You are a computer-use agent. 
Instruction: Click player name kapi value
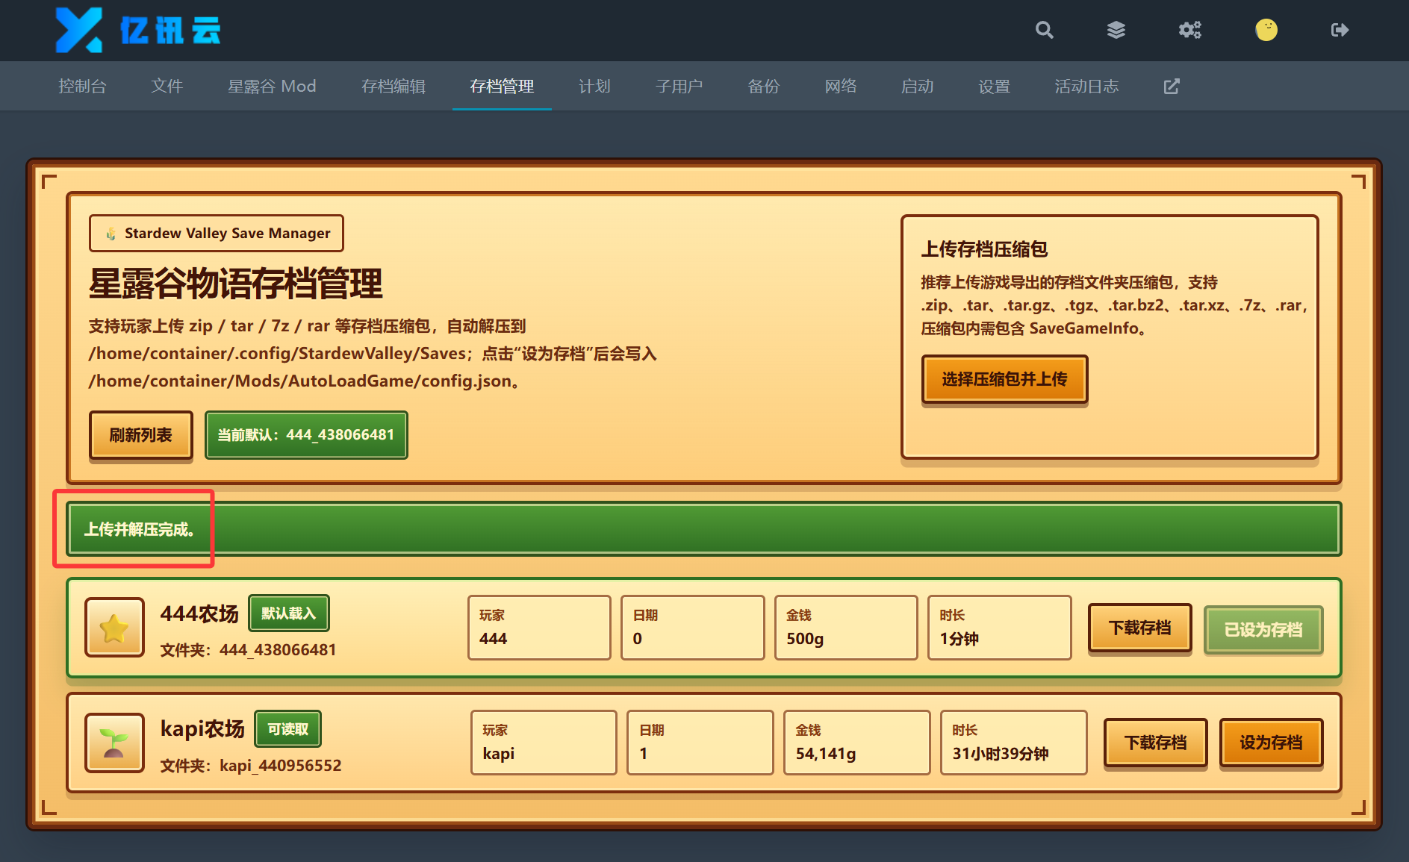click(499, 754)
